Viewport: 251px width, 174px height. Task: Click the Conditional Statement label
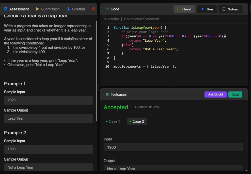(142, 19)
